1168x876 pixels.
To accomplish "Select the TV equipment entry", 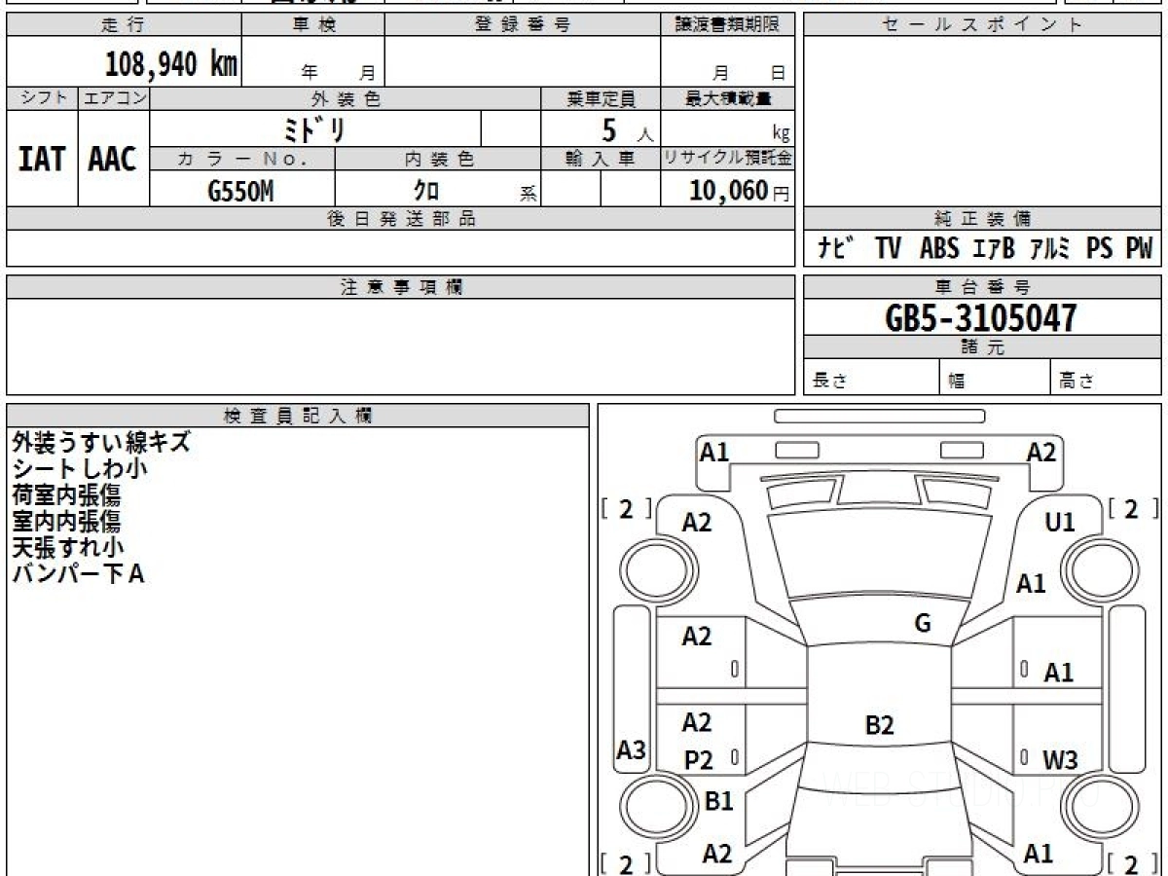I will point(888,249).
